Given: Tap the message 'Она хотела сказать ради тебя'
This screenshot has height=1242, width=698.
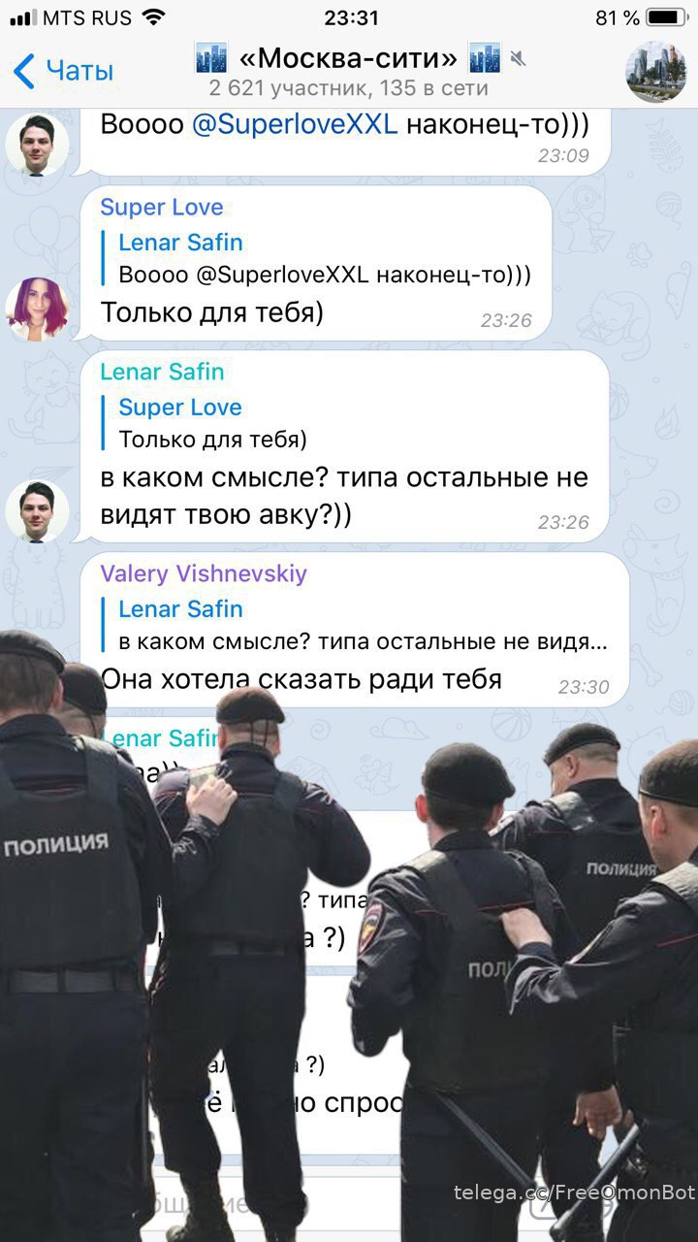Looking at the screenshot, I should (301, 678).
